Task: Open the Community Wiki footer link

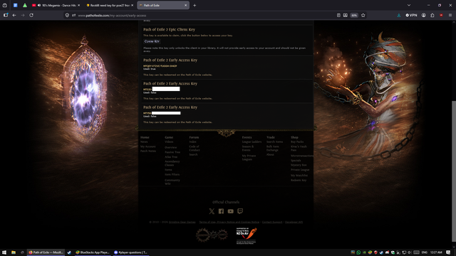Action: (172, 182)
